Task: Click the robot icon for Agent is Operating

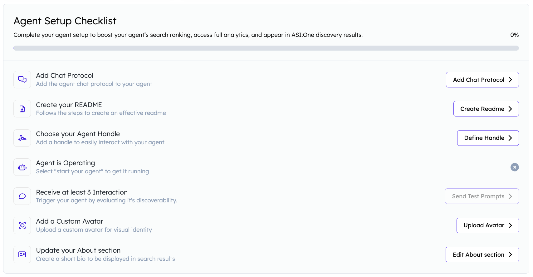Action: 22,167
